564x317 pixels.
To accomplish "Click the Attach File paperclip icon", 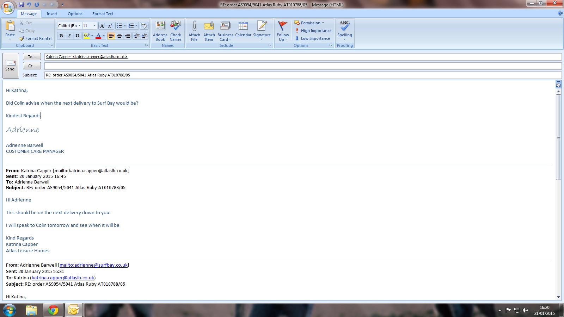I will pos(194,26).
